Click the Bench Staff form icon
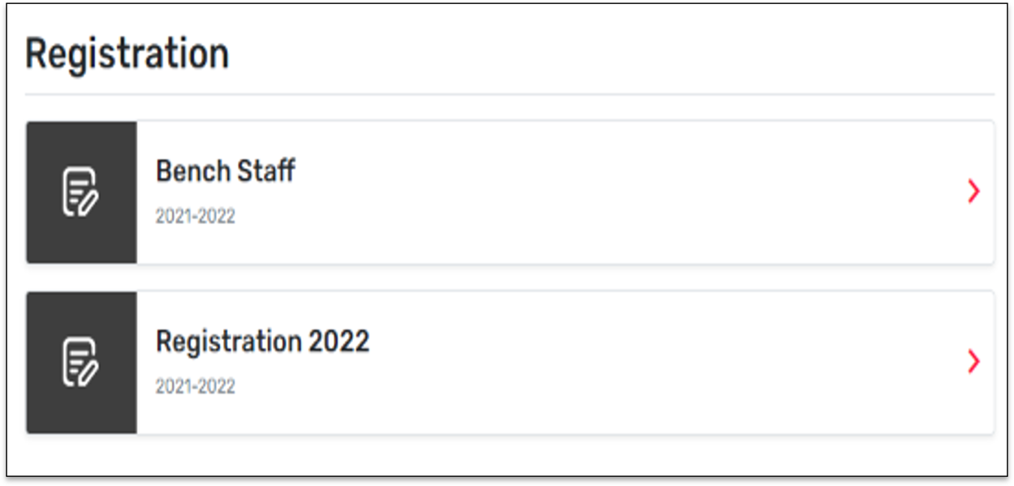This screenshot has height=486, width=1014. coord(80,191)
